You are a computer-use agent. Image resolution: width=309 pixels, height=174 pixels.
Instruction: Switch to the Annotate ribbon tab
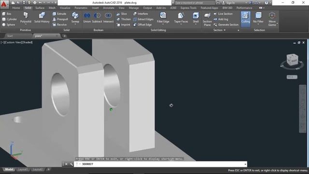pyautogui.click(x=109, y=8)
